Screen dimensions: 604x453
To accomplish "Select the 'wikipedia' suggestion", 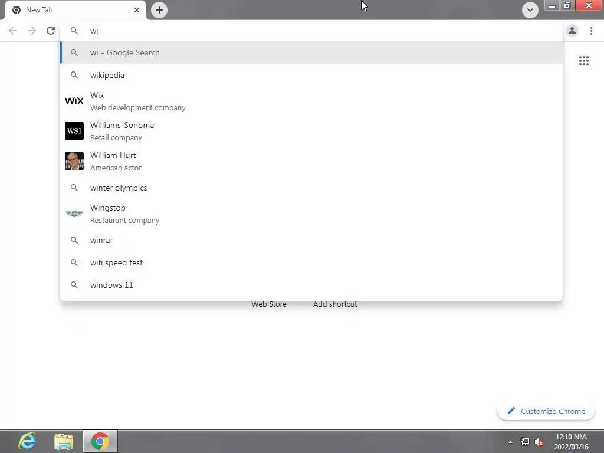I will [x=311, y=75].
